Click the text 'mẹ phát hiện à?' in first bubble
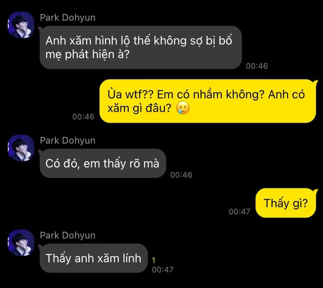The height and width of the screenshot is (288, 323). (x=87, y=55)
